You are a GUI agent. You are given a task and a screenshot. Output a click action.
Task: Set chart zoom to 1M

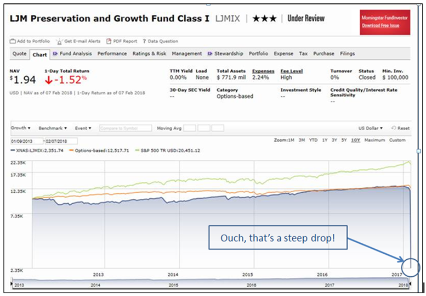[291, 140]
